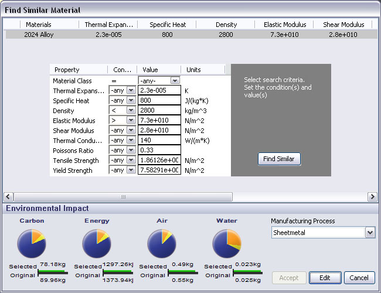Viewport: 381px width, 293px height.
Task: Sort by the Density column header
Action: (226, 25)
